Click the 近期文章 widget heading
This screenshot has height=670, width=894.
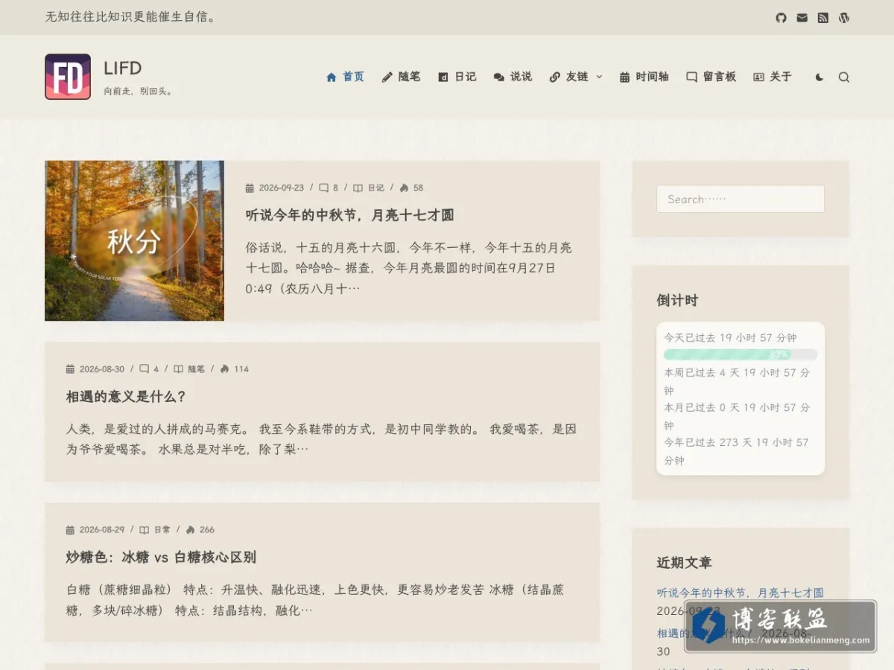coord(684,563)
